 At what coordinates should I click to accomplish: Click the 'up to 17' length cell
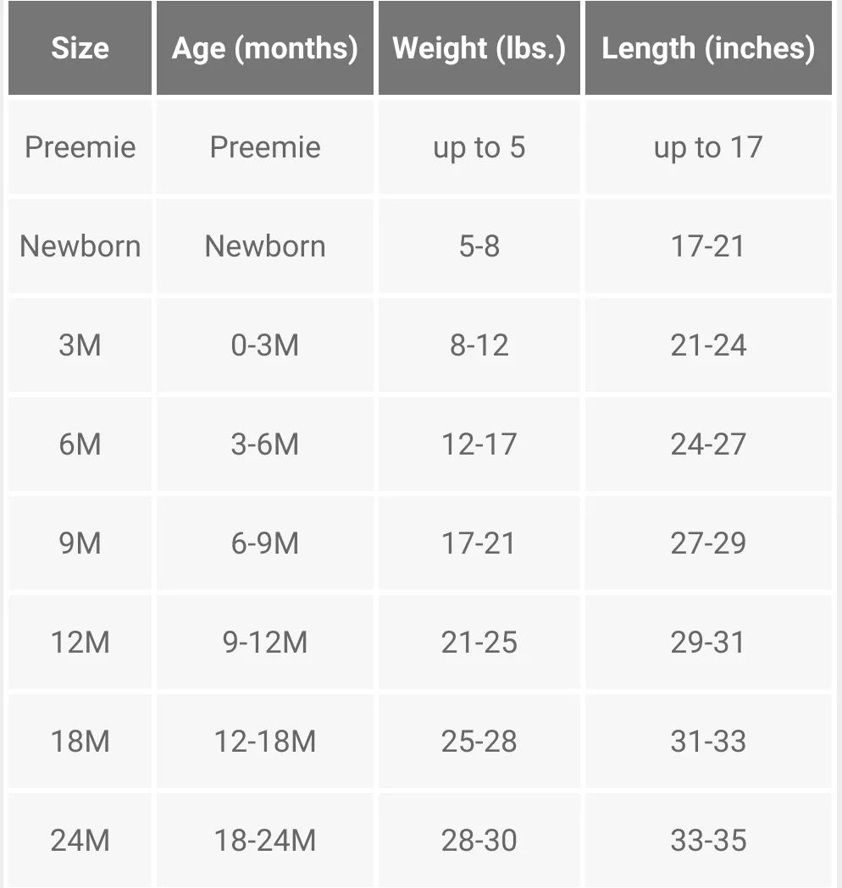click(708, 147)
